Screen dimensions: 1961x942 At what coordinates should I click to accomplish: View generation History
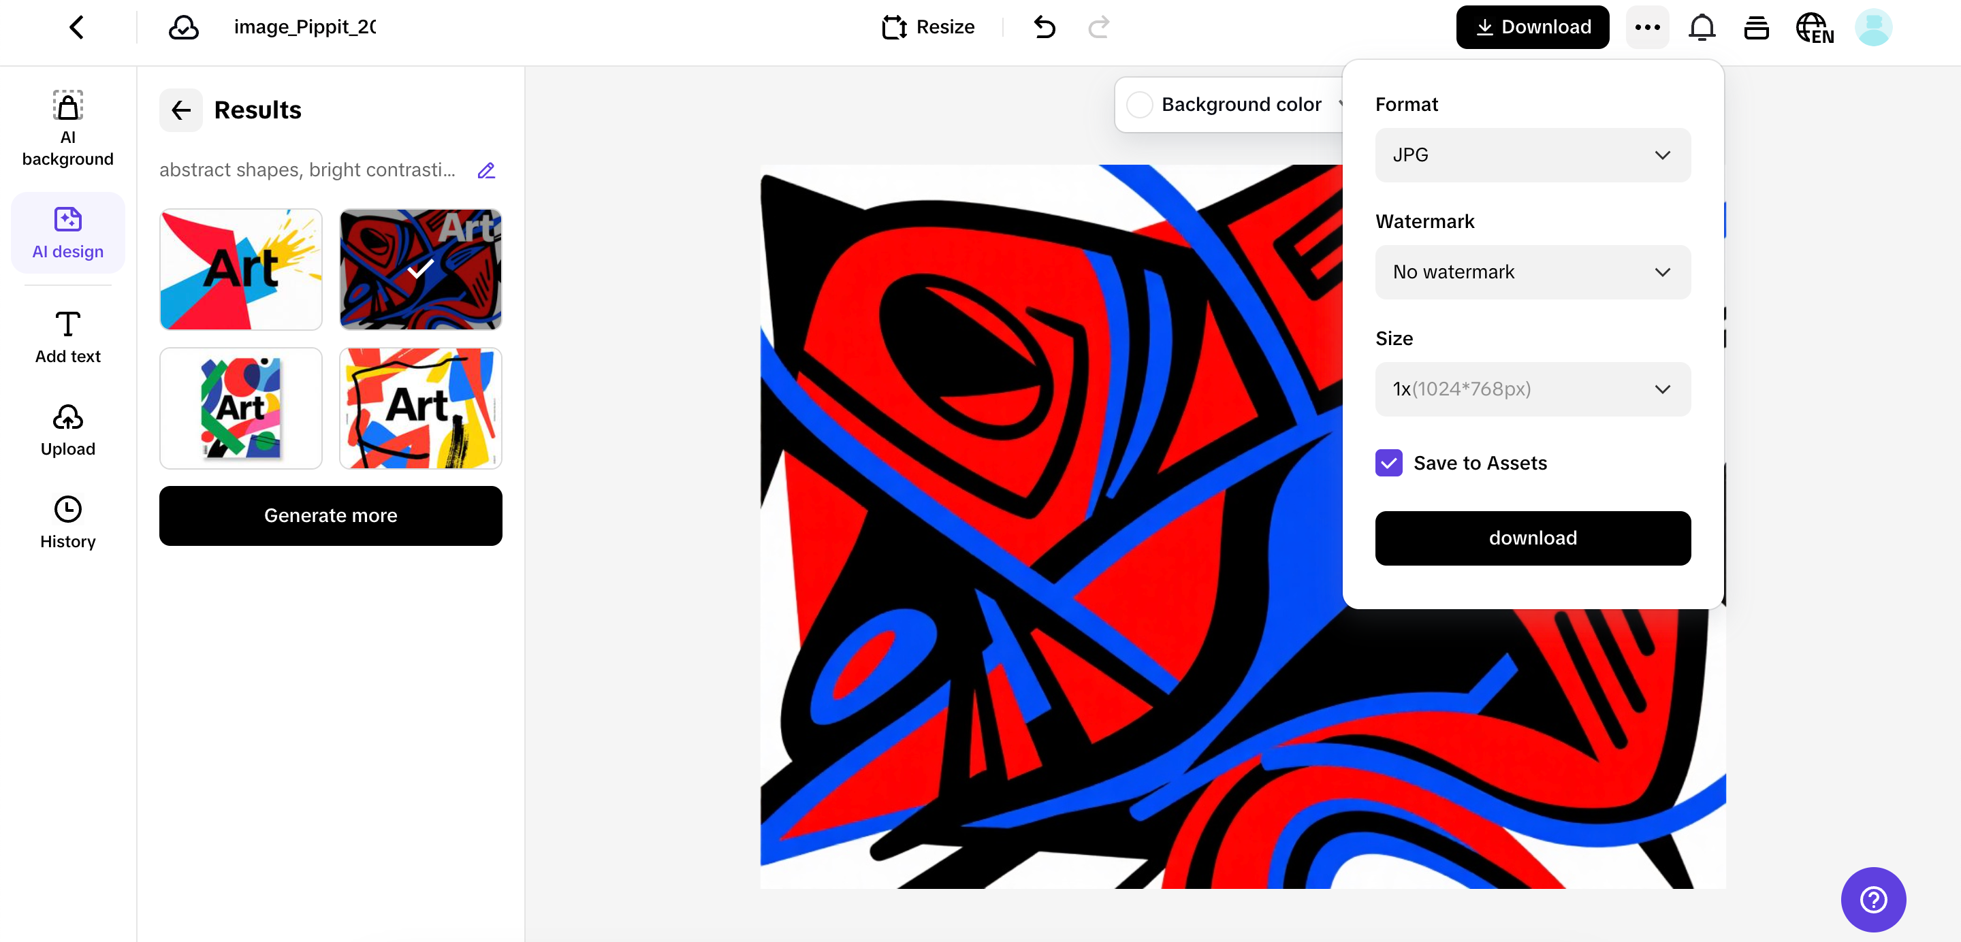coord(67,521)
